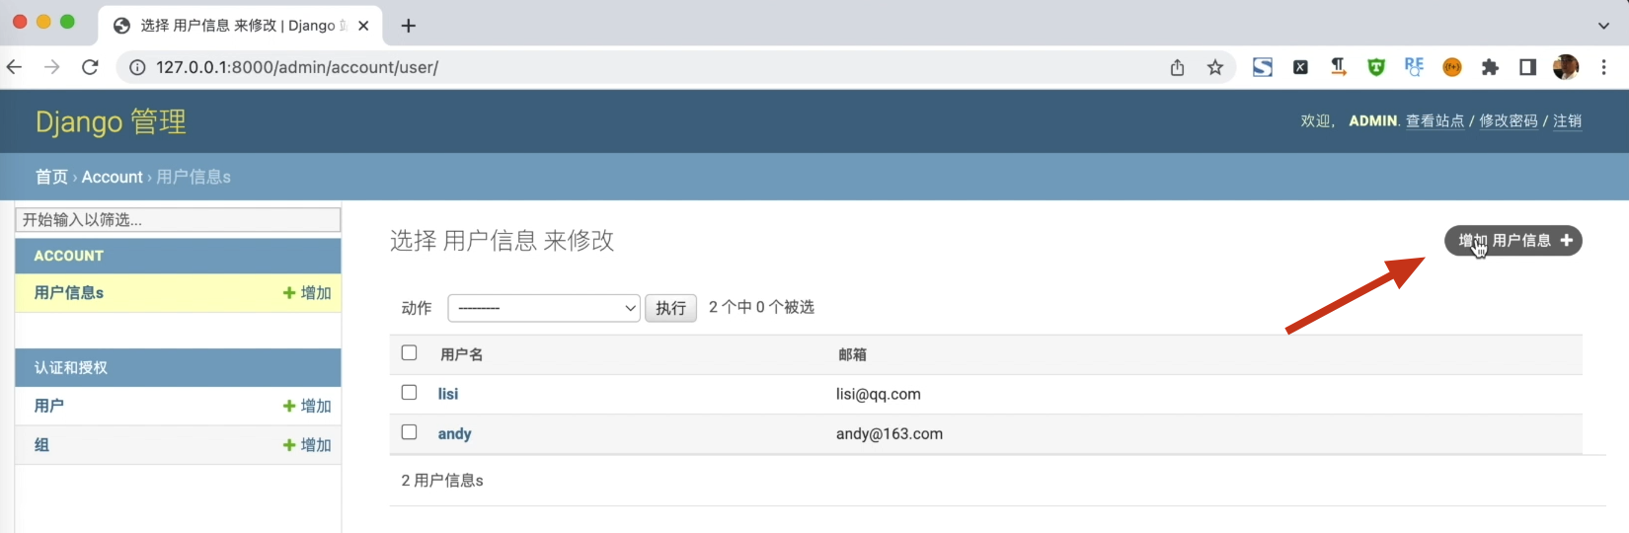Reload the admin page
This screenshot has width=1629, height=533.
pos(90,67)
